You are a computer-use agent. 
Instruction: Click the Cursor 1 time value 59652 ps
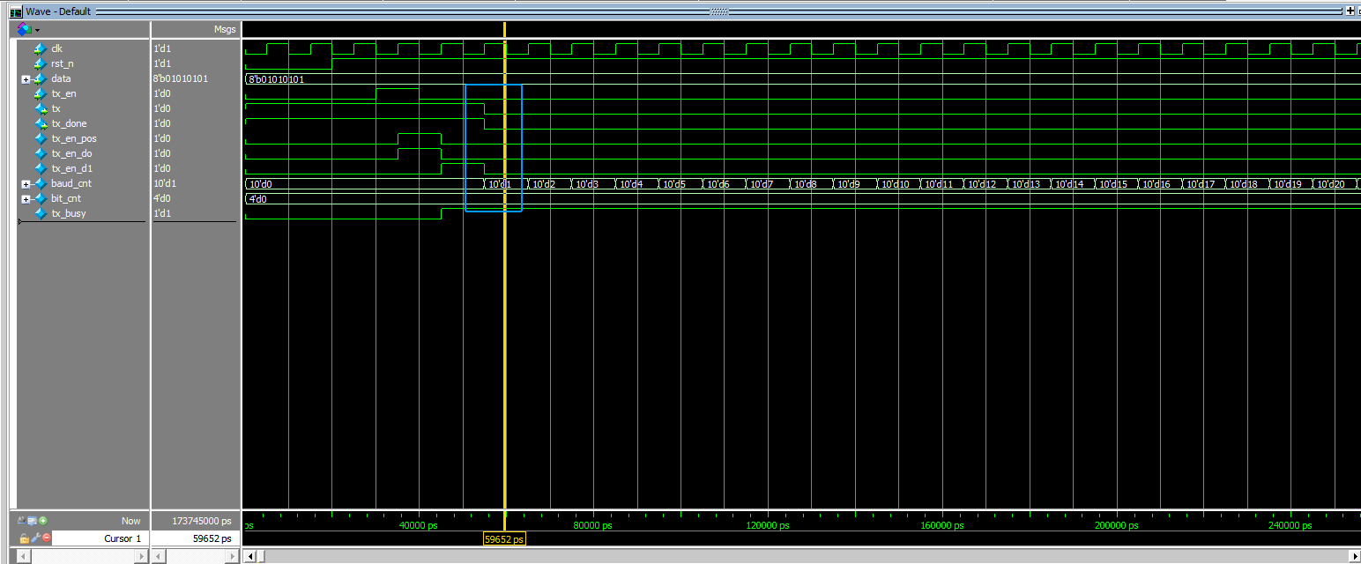click(212, 538)
